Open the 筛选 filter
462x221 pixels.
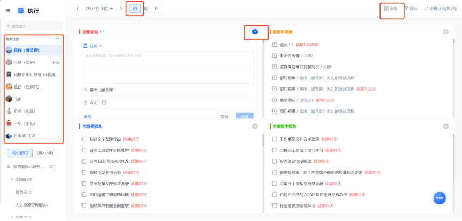(x=411, y=9)
